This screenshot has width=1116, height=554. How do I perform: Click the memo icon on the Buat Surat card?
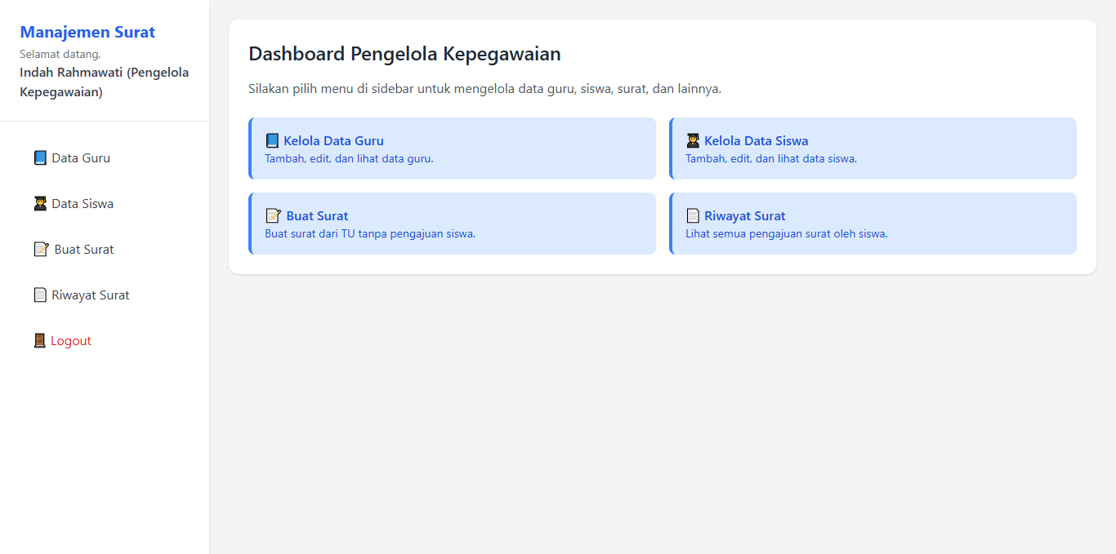coord(272,215)
